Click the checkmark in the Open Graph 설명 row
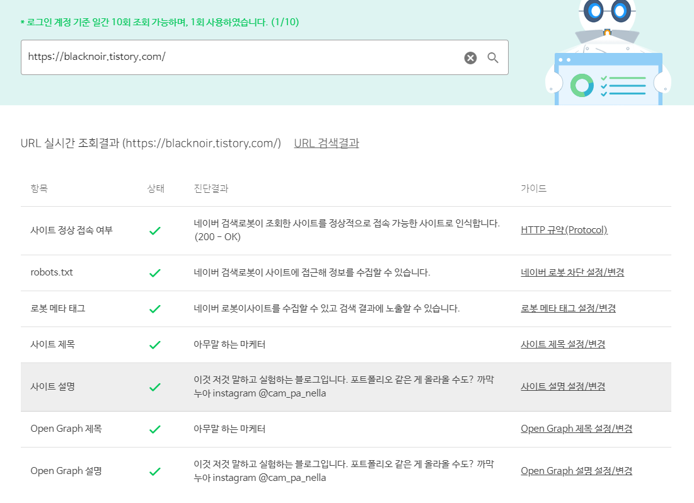The height and width of the screenshot is (503, 694). pyautogui.click(x=155, y=471)
